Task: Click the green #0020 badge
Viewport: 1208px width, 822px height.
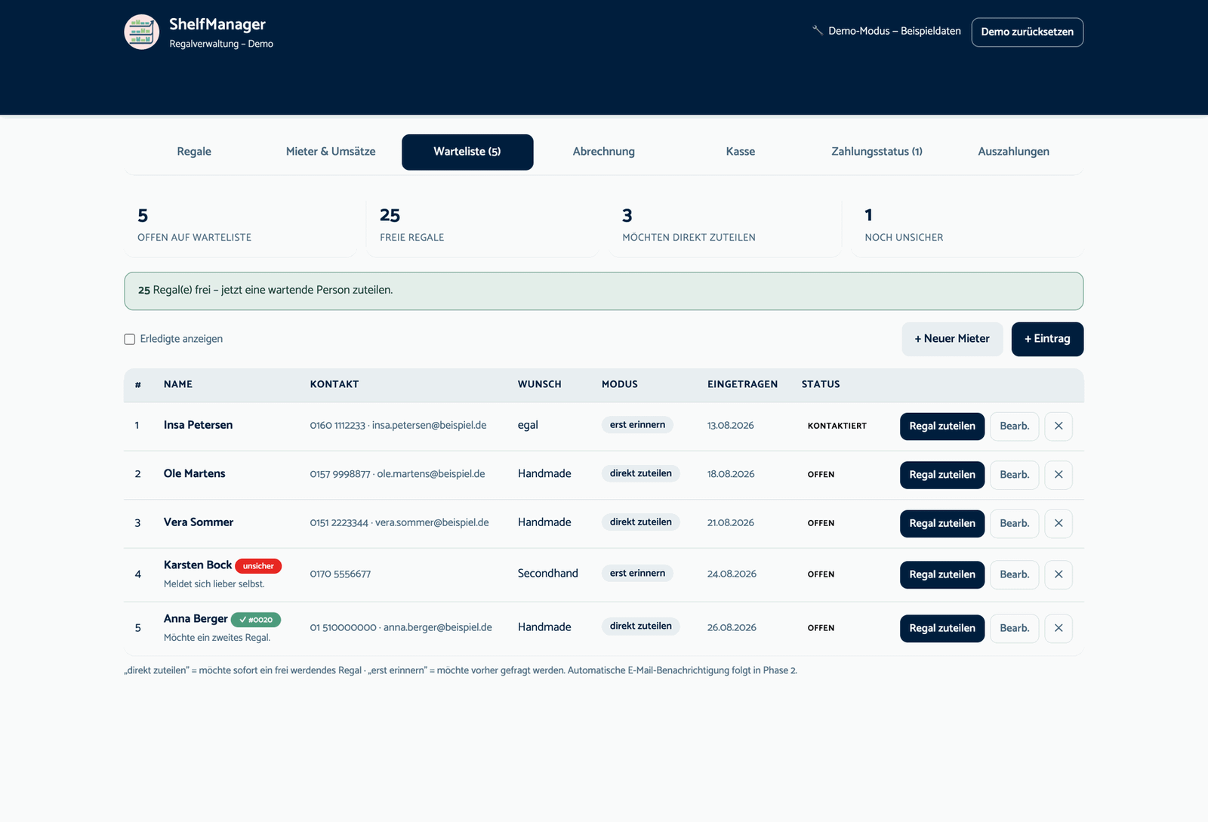Action: (x=256, y=620)
